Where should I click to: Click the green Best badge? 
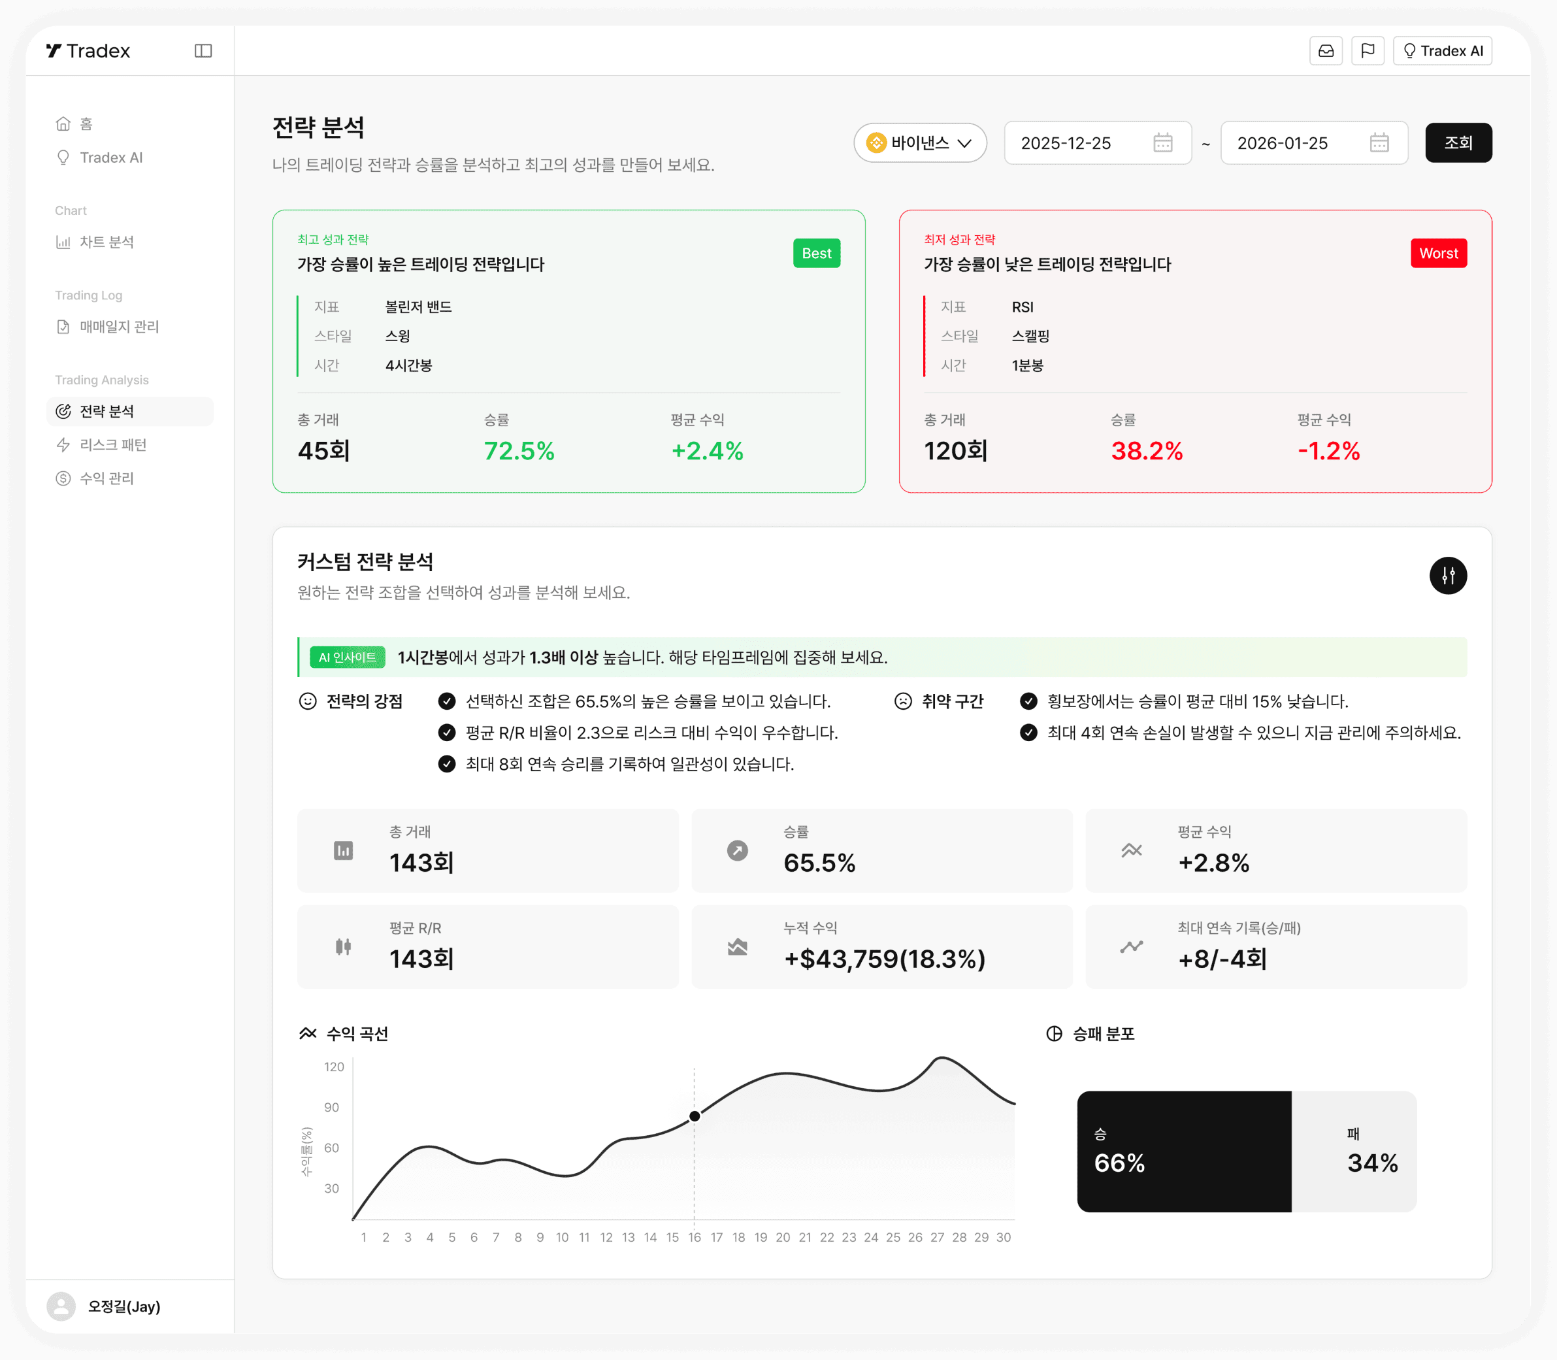817,254
